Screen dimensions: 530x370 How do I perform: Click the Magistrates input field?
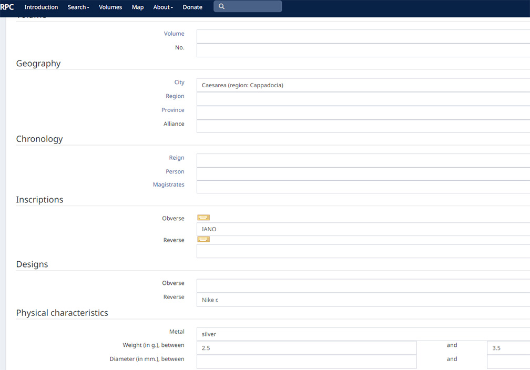363,187
